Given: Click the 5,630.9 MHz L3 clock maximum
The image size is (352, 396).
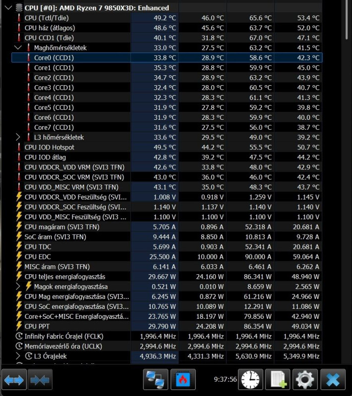Looking at the screenshot, I should [x=253, y=356].
